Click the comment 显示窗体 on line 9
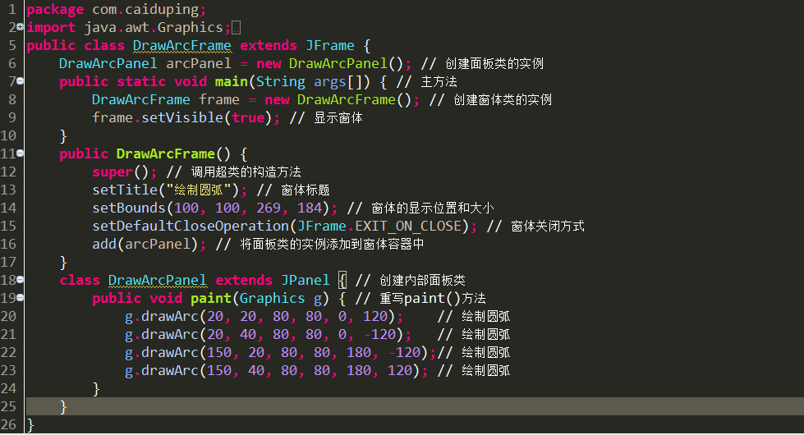The height and width of the screenshot is (435, 804). [x=338, y=118]
